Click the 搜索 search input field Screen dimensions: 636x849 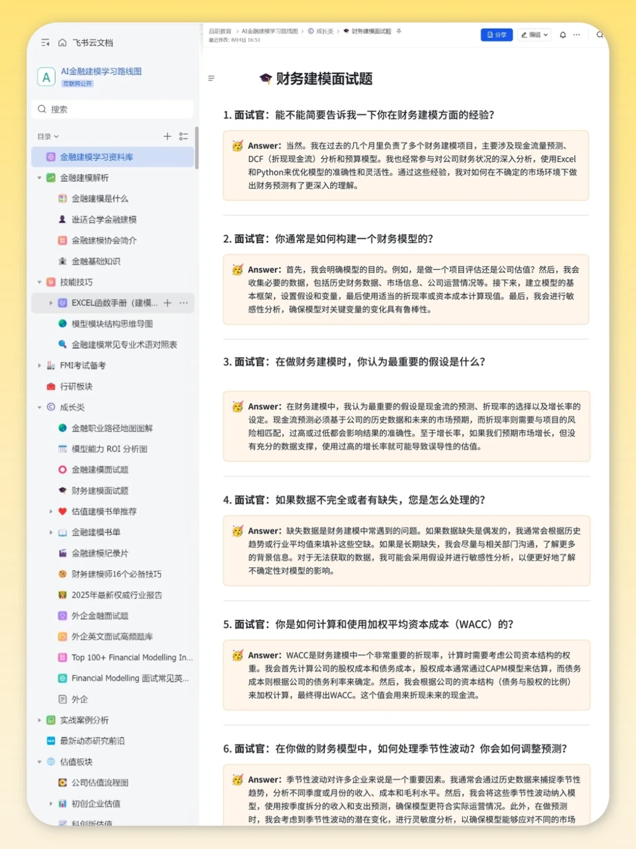point(112,109)
